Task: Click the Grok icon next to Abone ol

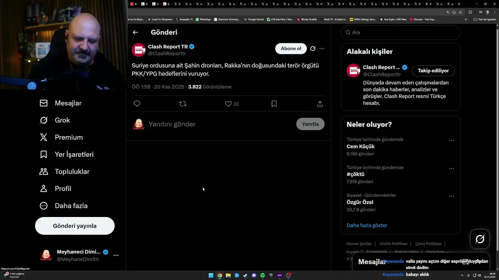Action: (x=313, y=49)
